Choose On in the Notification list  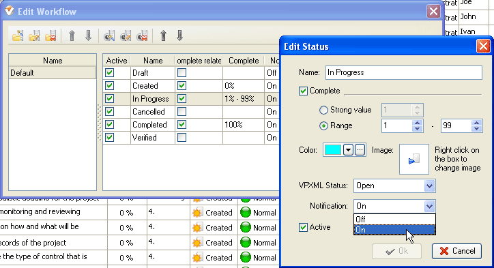[394, 230]
